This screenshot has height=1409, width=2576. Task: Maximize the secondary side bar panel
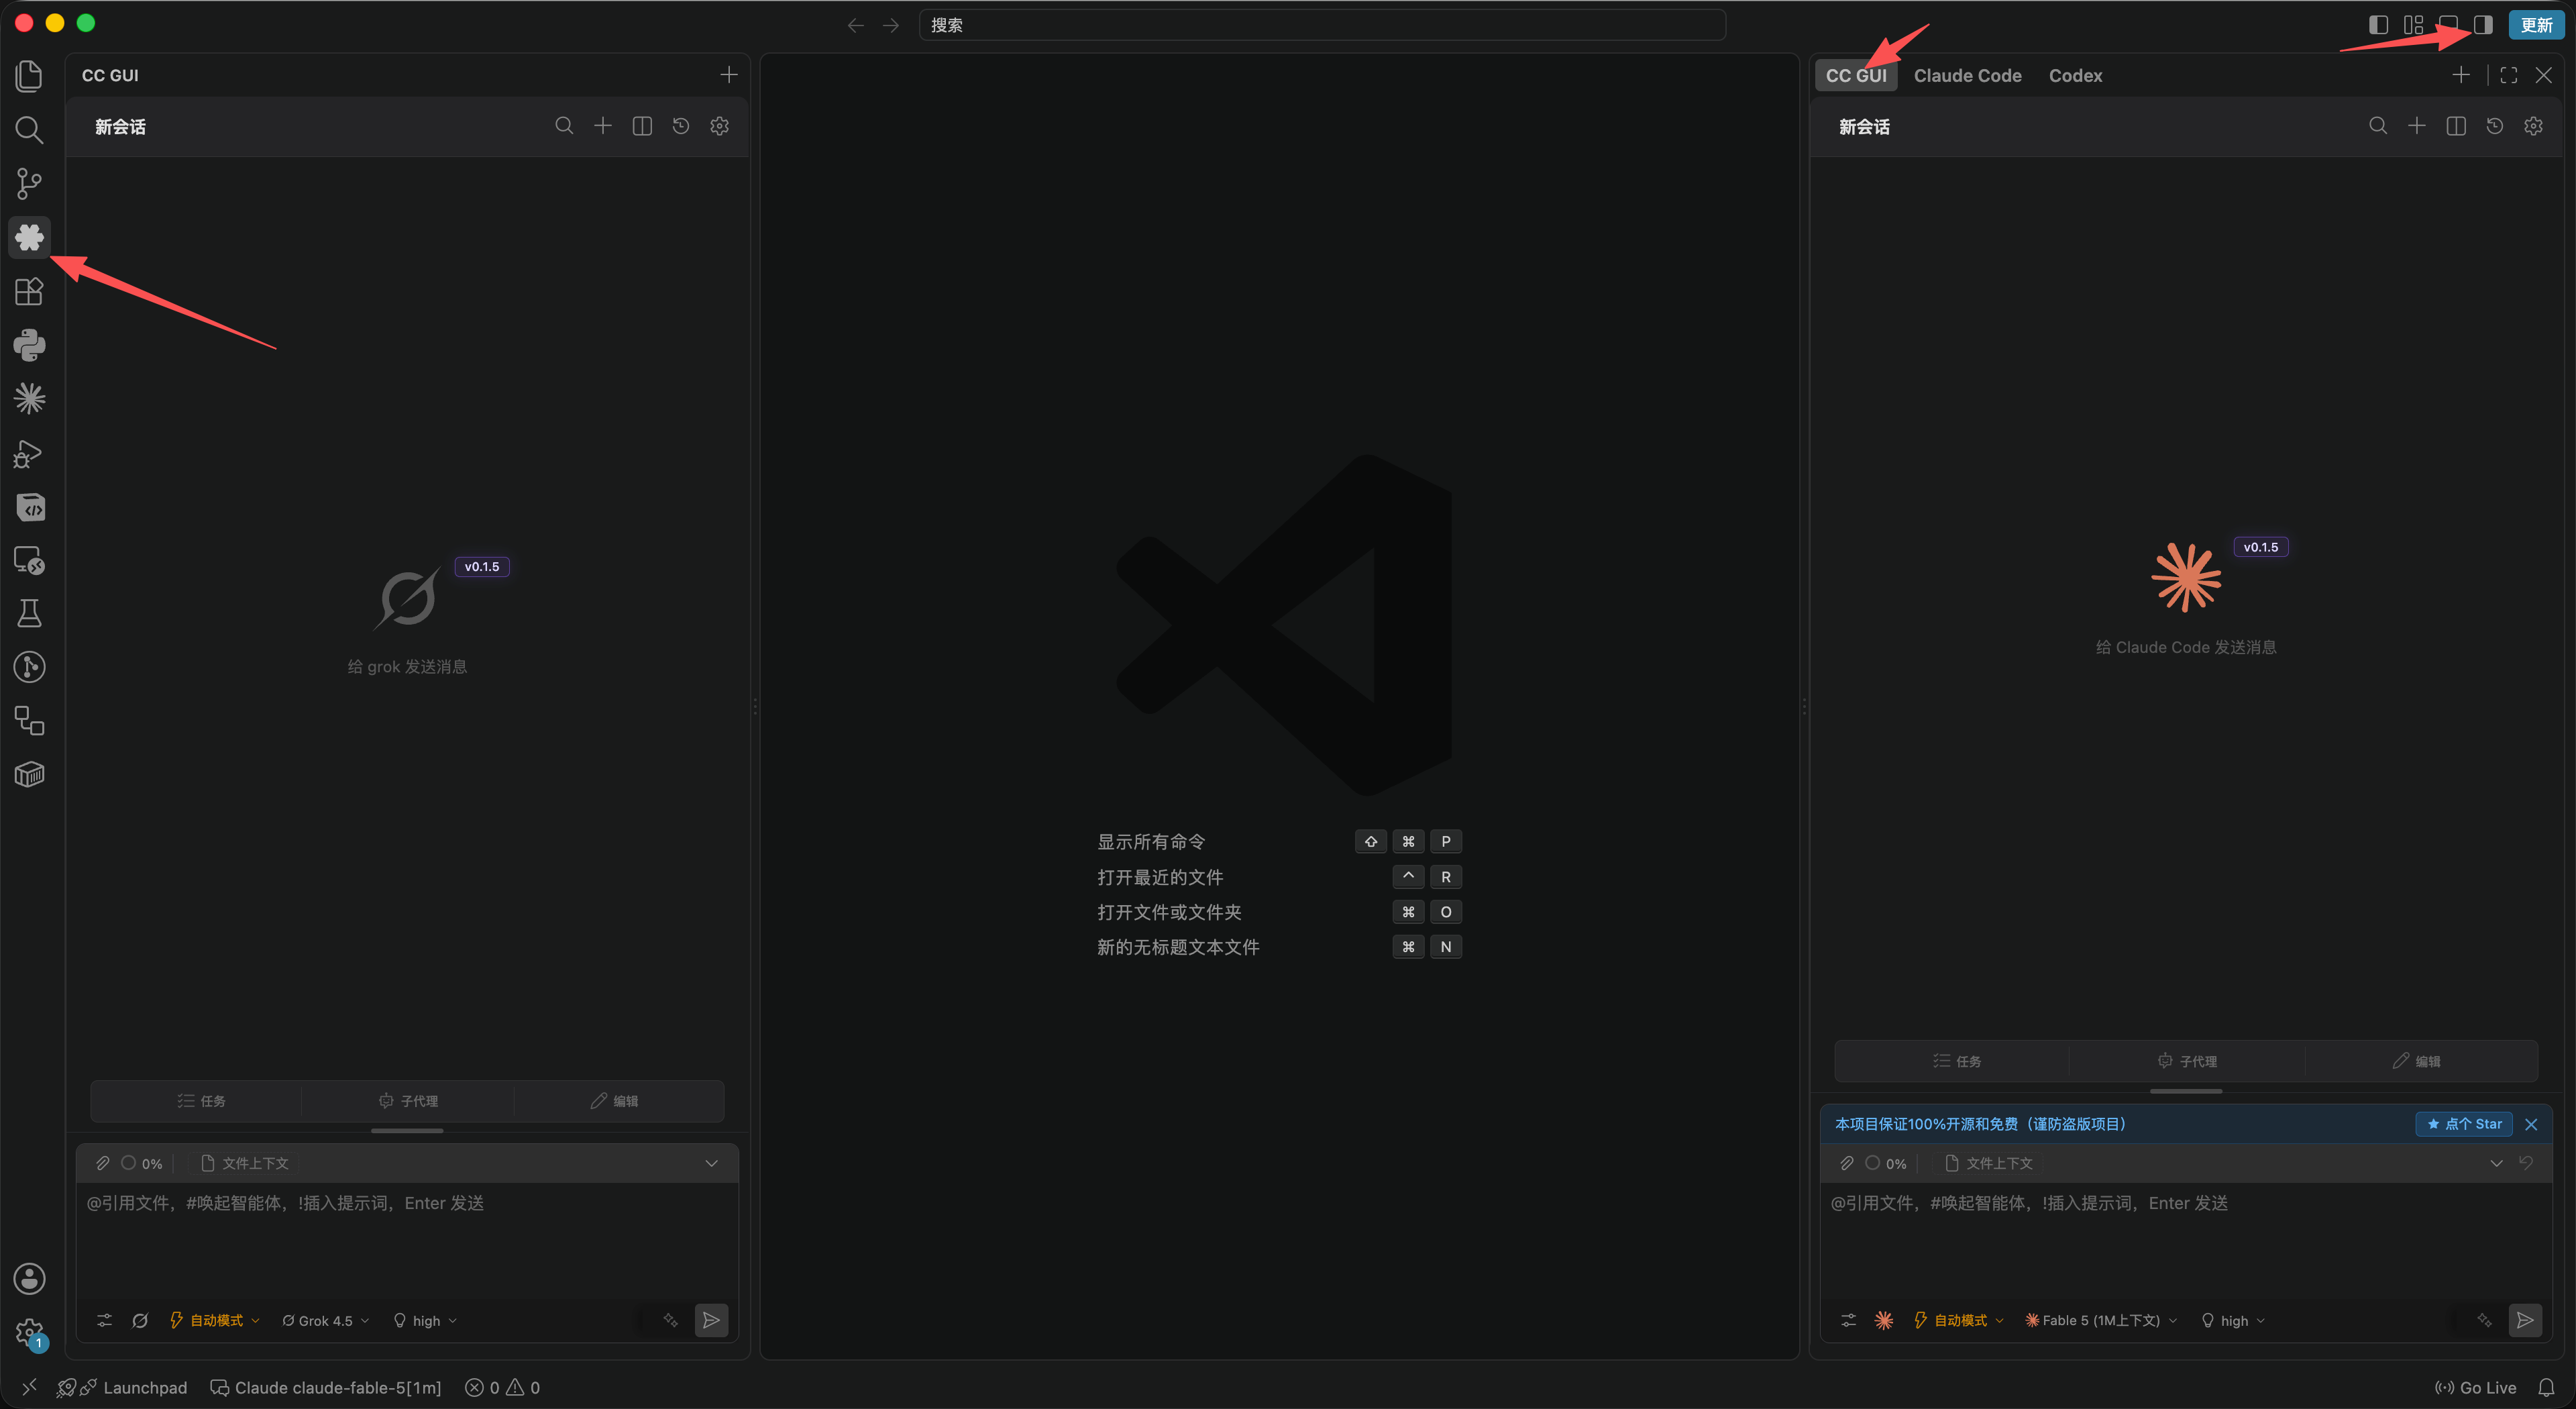click(x=2509, y=75)
